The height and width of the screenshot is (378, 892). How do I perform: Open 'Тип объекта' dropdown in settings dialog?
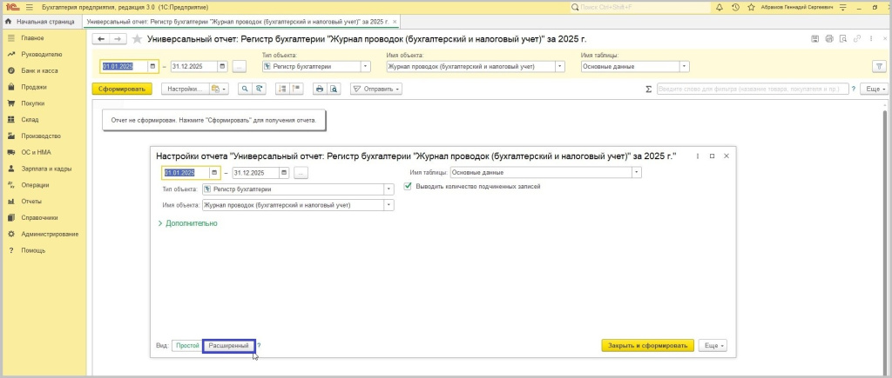(389, 189)
